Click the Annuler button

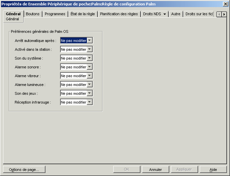pos(155,170)
